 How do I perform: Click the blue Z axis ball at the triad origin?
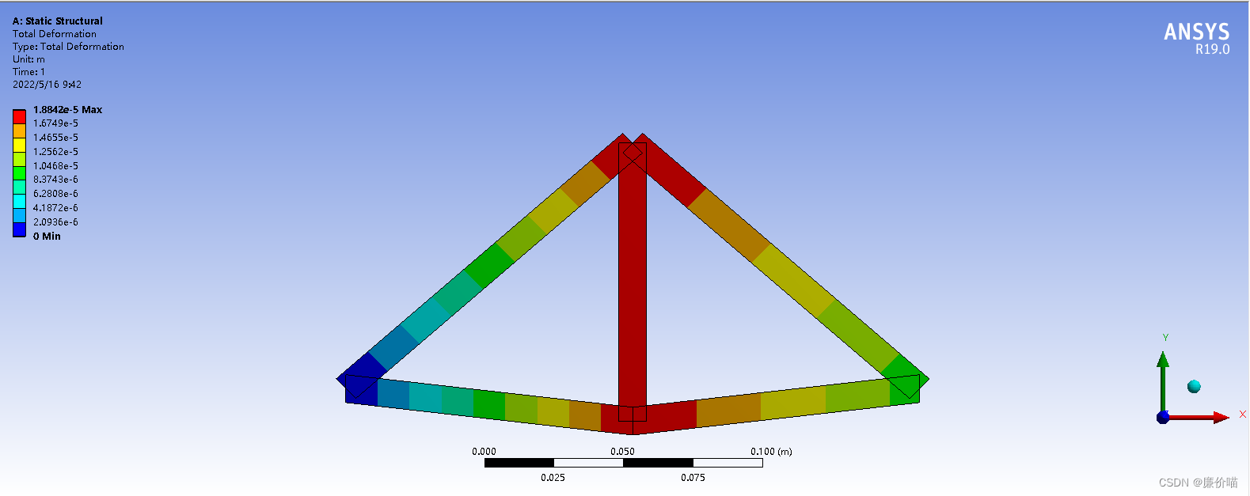tap(1163, 417)
